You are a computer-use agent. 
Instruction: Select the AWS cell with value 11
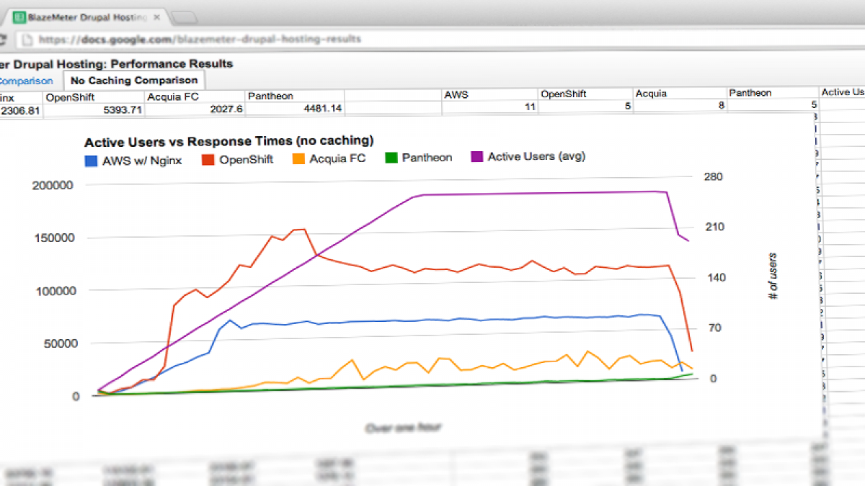[x=489, y=107]
